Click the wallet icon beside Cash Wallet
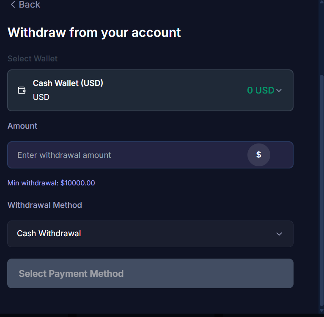The width and height of the screenshot is (324, 317). point(22,90)
